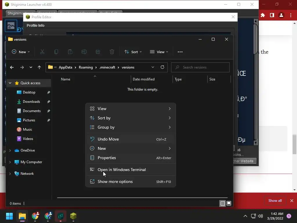The image size is (297, 223).
Task: Switch to details view icon in status bar
Action: point(222,204)
